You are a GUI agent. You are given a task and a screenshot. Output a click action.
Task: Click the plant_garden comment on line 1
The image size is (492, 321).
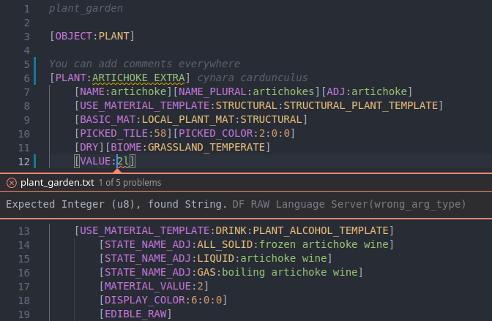(x=86, y=9)
